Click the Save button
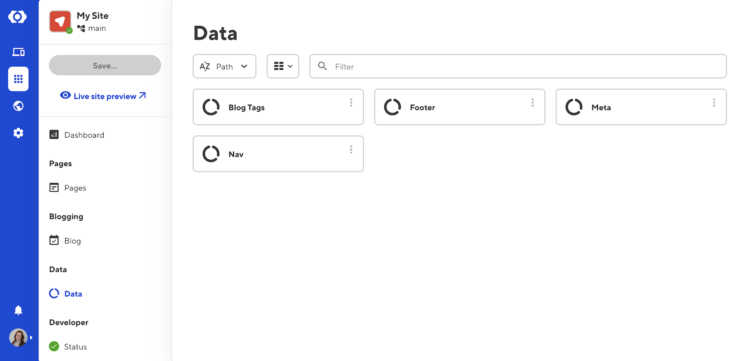Screen dimensions: 745x361 point(105,66)
